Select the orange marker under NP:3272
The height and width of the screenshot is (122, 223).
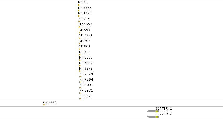click(80, 71)
